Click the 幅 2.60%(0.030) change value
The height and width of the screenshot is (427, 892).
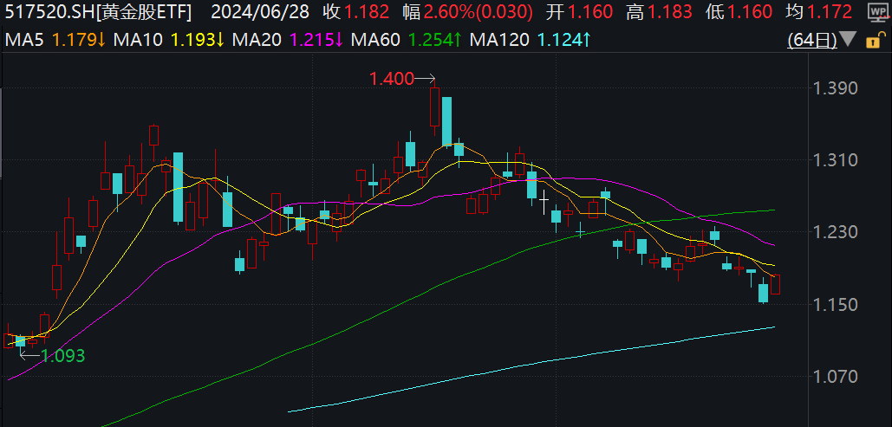(468, 11)
